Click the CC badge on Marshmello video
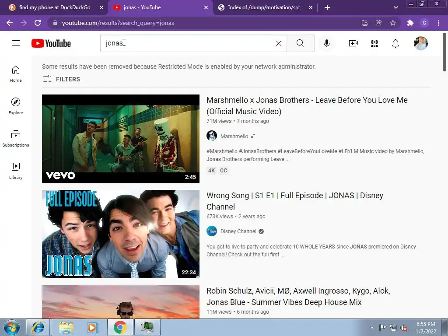This screenshot has height=336, width=448. click(224, 171)
